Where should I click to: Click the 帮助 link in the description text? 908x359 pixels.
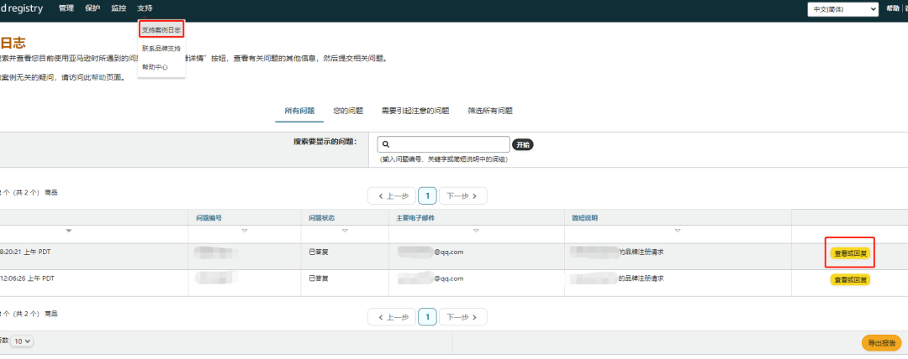tap(98, 77)
